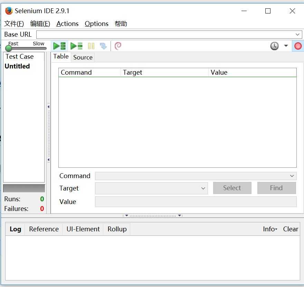This screenshot has height=287, width=304.
Task: Play current test case
Action: 77,46
